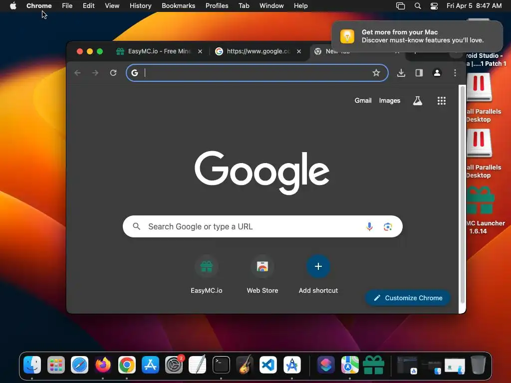Open Launchpad from the Dock
Image resolution: width=511 pixels, height=383 pixels.
tap(56, 365)
